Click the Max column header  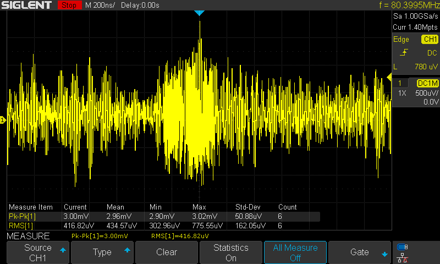coord(199,207)
